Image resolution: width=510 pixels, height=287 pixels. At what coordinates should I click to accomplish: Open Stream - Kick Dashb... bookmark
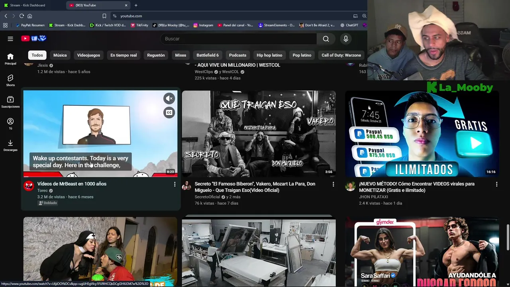[x=67, y=25]
